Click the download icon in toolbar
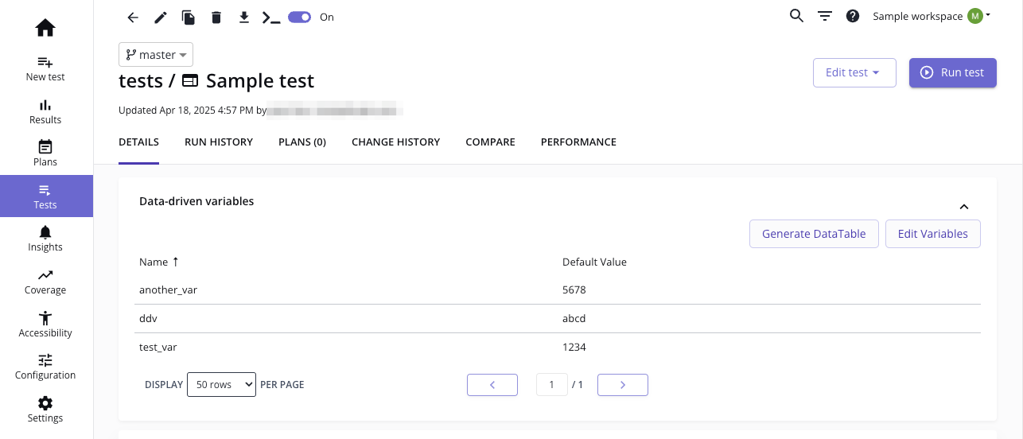 pyautogui.click(x=244, y=17)
